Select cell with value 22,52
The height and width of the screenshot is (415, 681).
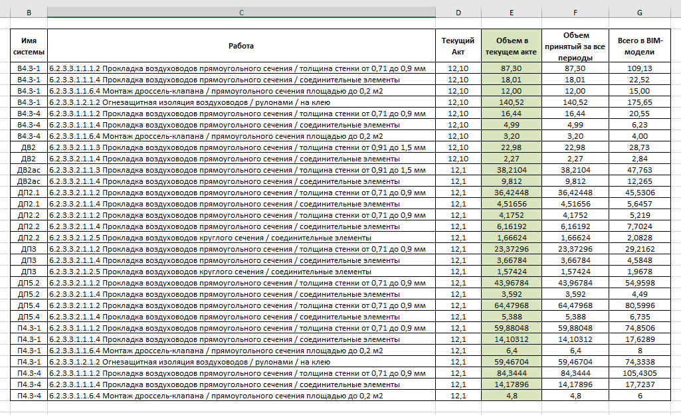coord(640,80)
